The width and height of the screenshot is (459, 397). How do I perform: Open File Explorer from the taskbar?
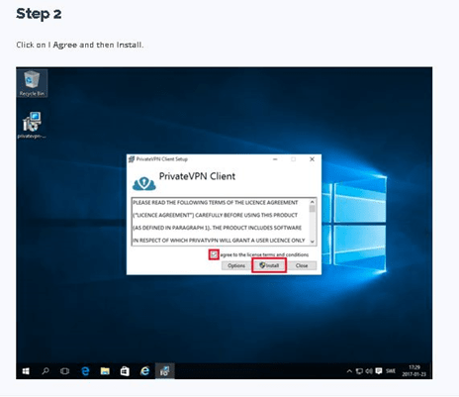105,371
